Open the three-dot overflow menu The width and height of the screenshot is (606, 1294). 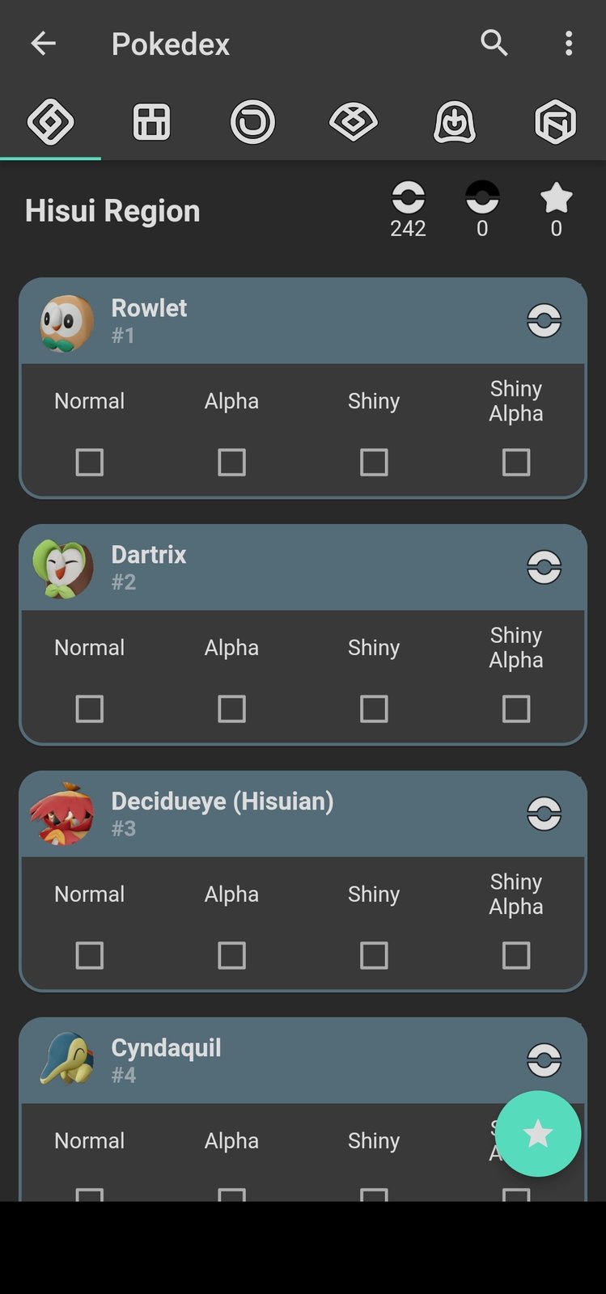(569, 44)
